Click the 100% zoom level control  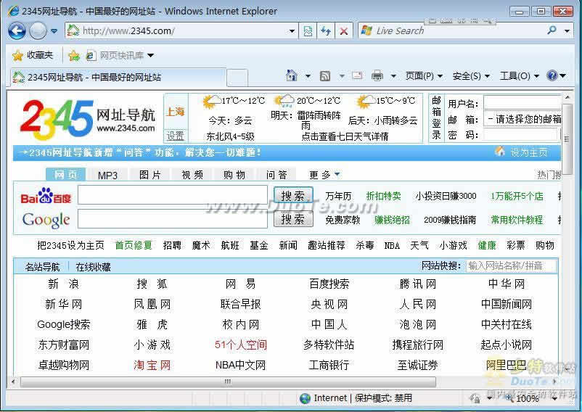coord(528,399)
